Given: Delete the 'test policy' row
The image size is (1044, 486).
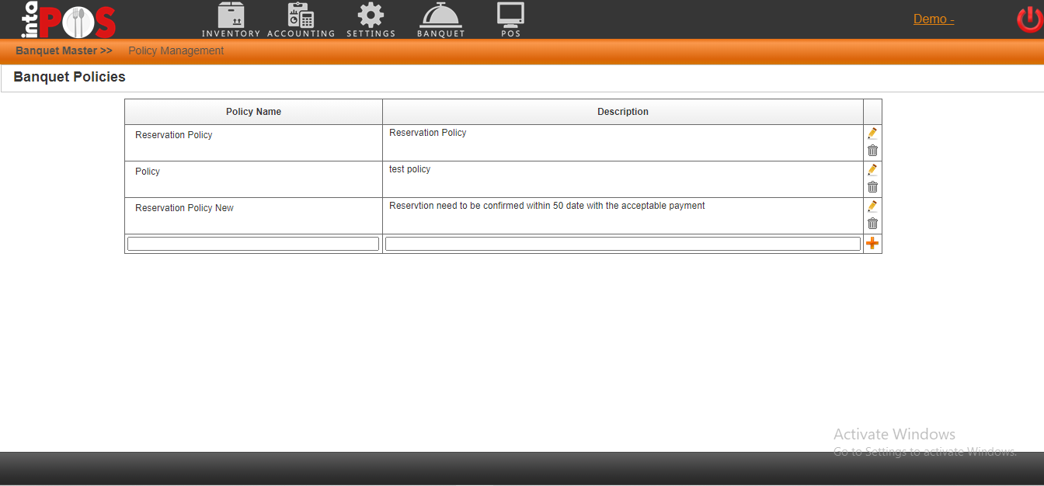Looking at the screenshot, I should 872,187.
